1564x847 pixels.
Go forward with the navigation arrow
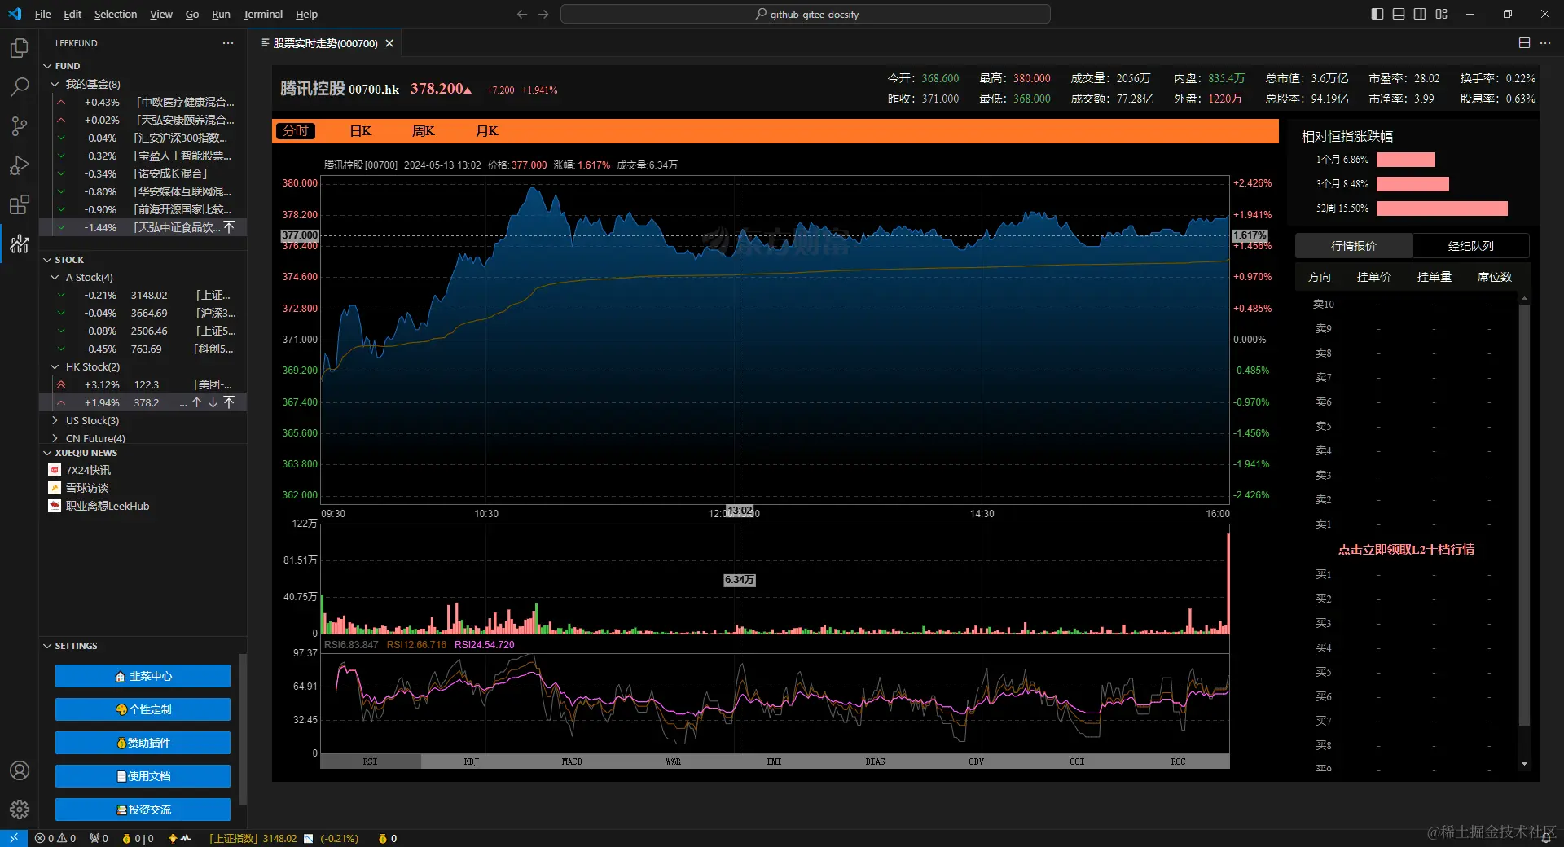[x=543, y=14]
